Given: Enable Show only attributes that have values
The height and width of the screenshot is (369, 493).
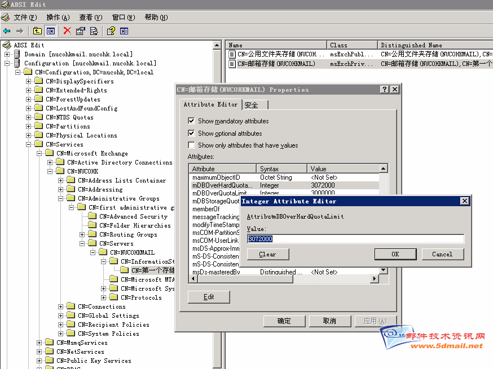Looking at the screenshot, I should point(192,145).
